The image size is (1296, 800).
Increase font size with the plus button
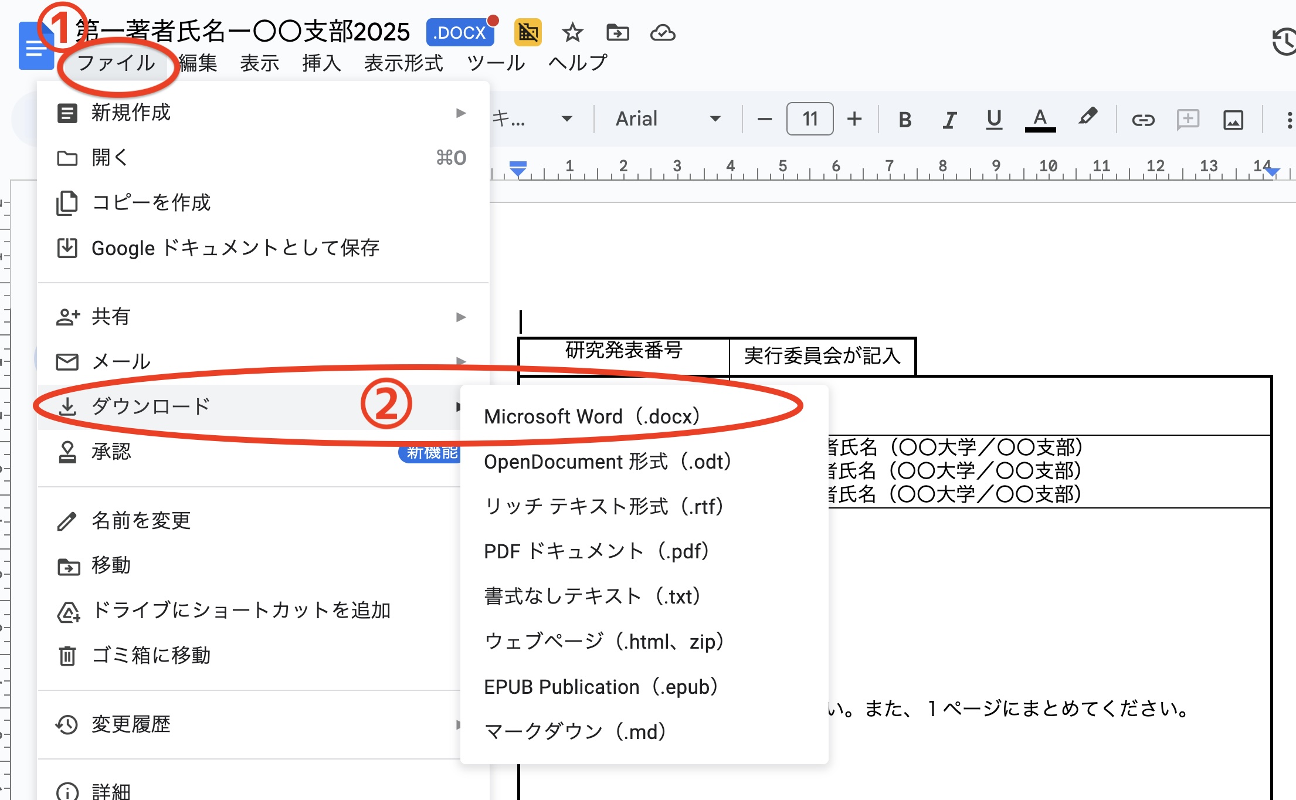coord(854,119)
